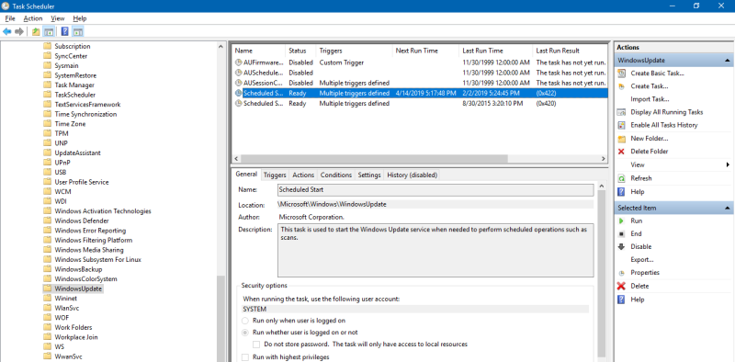Click the Windows Defender folder icon

[x=47, y=221]
